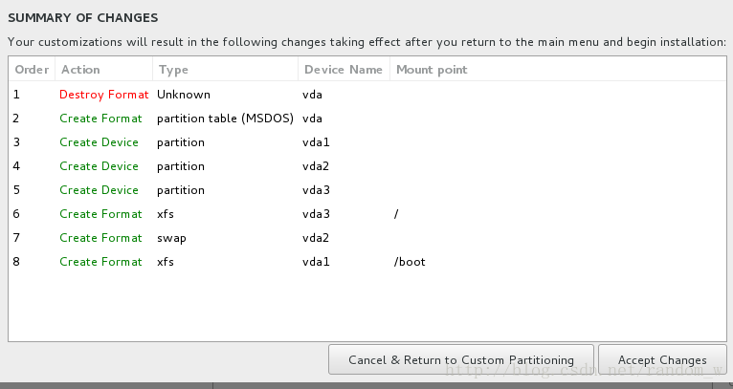Click the Device Name column header
This screenshot has width=733, height=389.
[x=344, y=70]
